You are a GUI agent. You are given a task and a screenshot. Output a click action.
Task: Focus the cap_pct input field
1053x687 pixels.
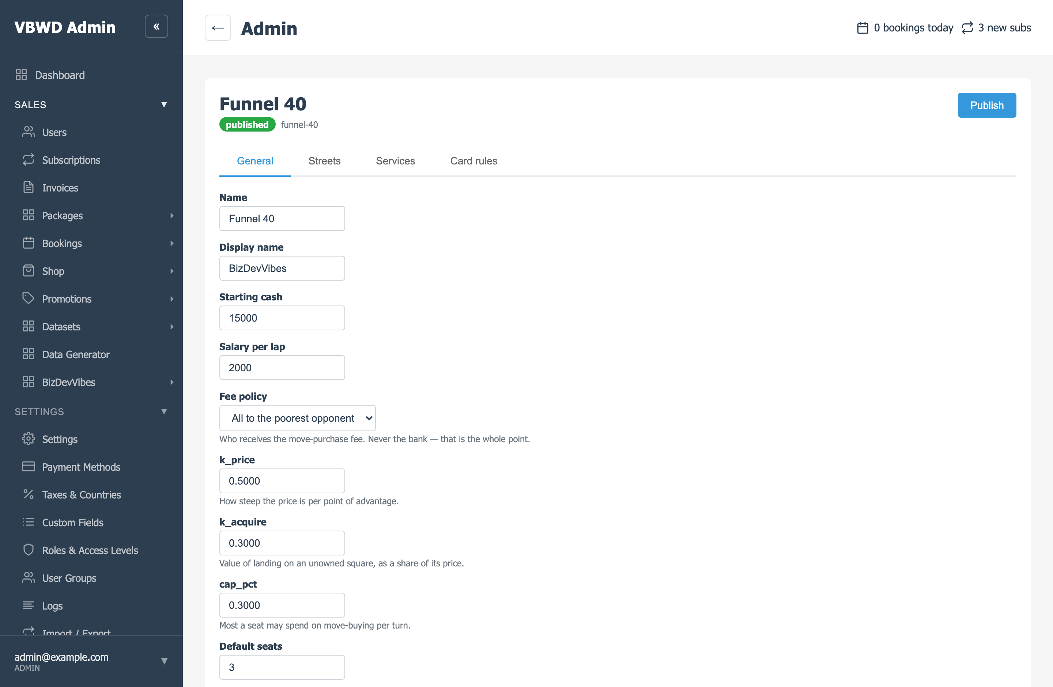(282, 605)
